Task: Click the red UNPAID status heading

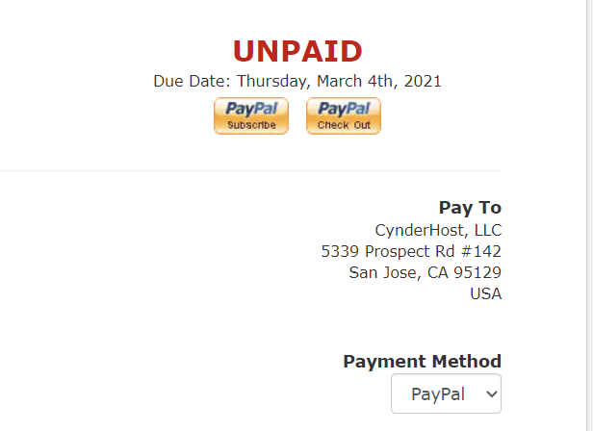Action: tap(297, 51)
